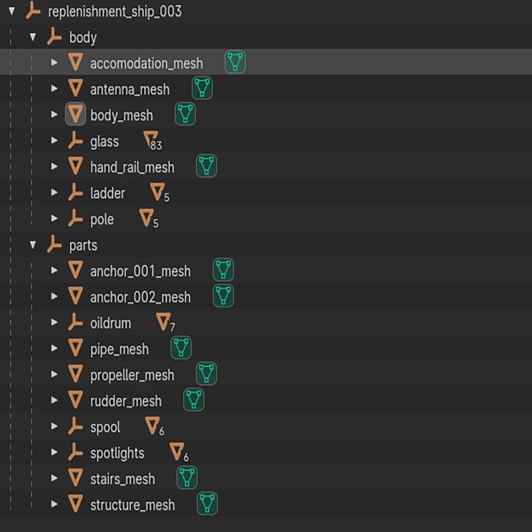Click the green mesh data icon beside accomodation_mesh

coord(235,62)
